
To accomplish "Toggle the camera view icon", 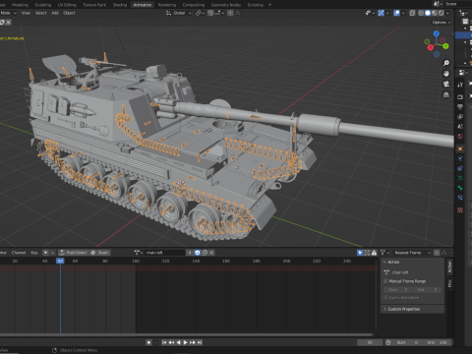I will (x=446, y=85).
